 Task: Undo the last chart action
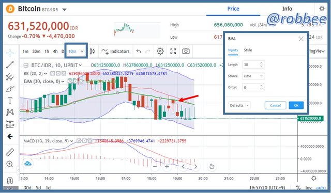(x=139, y=51)
